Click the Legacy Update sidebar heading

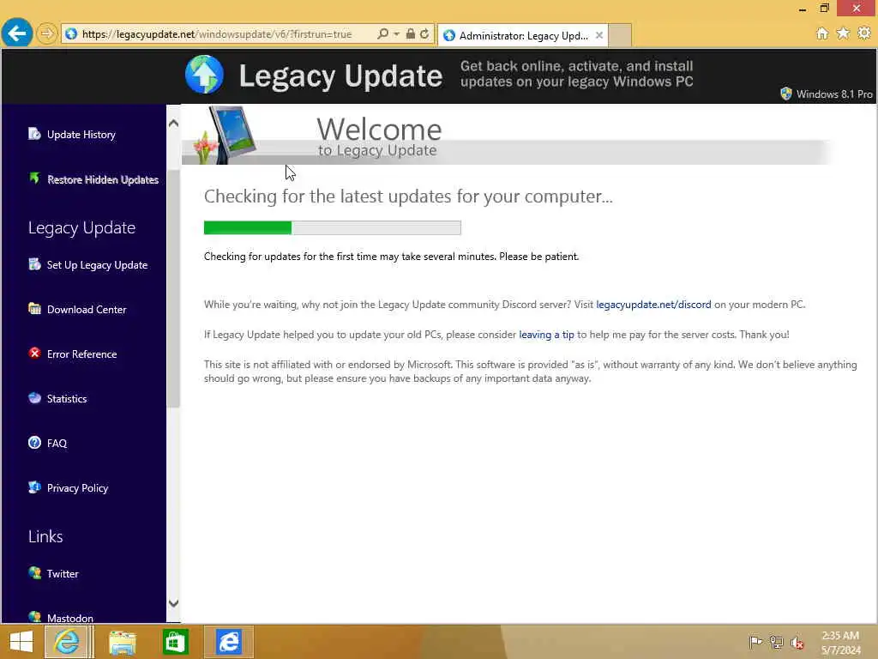coord(81,227)
